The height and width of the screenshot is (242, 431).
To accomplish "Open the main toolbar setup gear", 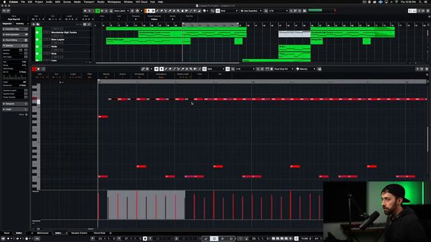I will click(428, 11).
